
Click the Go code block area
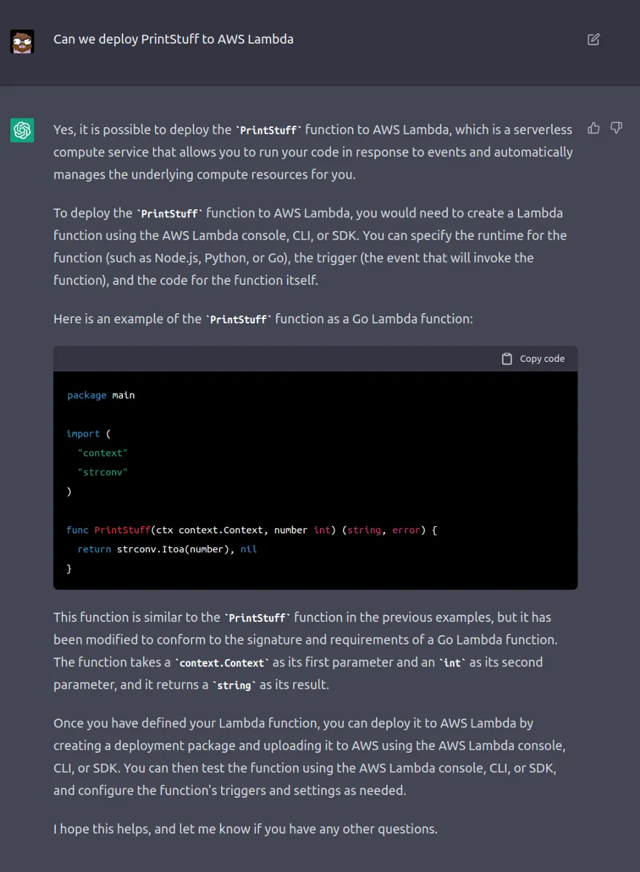315,480
